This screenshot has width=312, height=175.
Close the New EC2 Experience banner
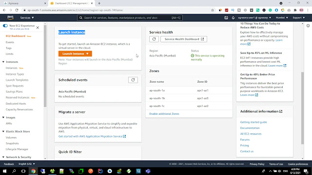[x=38, y=28]
